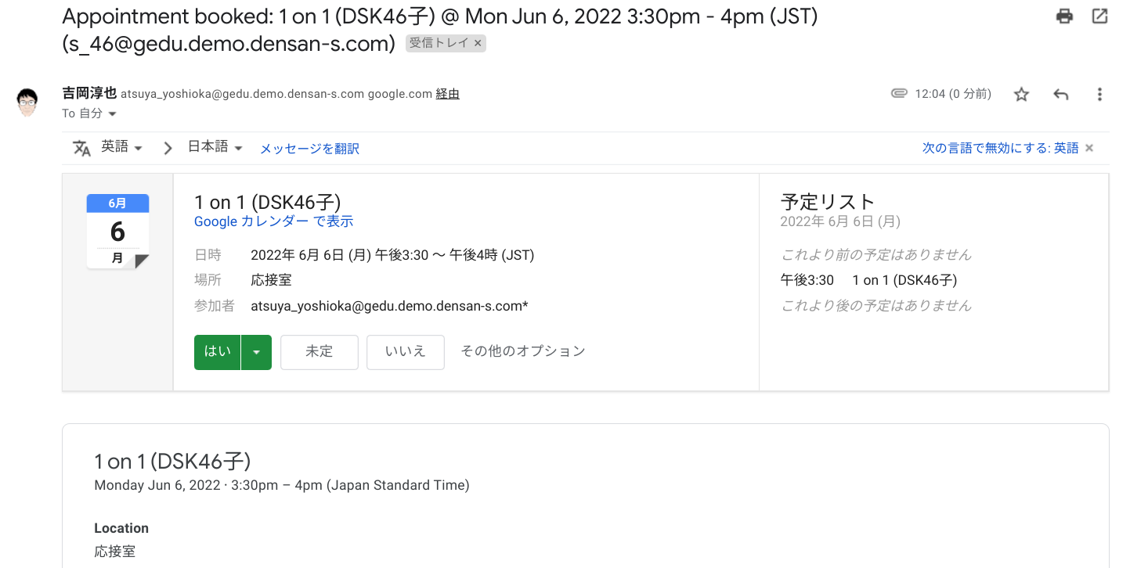
Task: Respond 未定 to the invitation
Action: coord(320,352)
